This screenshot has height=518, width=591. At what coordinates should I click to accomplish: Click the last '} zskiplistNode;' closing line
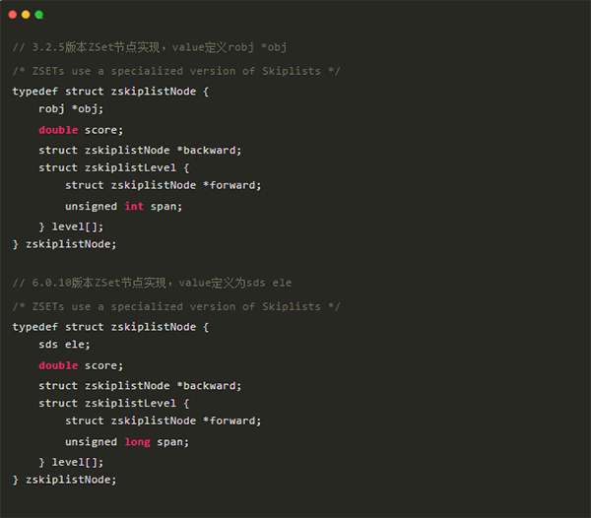point(64,480)
